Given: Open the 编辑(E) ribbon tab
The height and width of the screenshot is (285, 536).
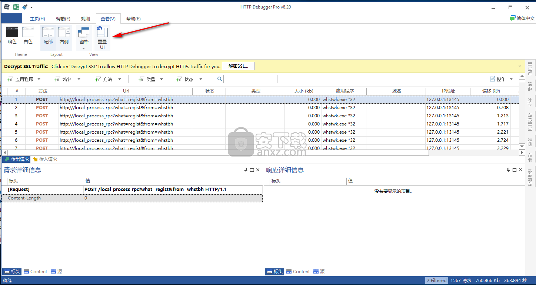Looking at the screenshot, I should pos(63,19).
